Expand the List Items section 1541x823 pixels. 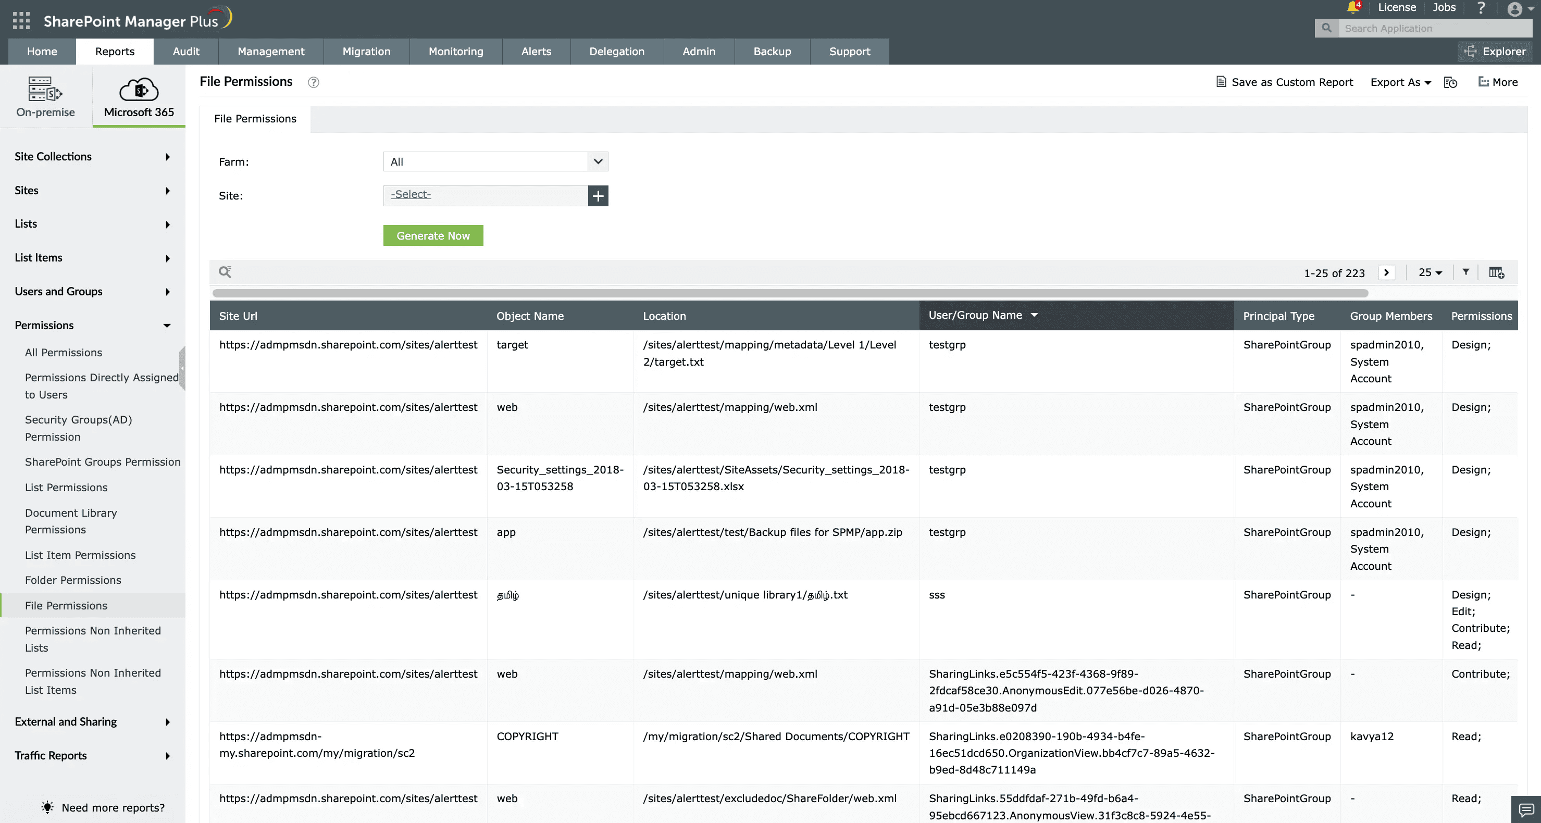[x=93, y=258]
